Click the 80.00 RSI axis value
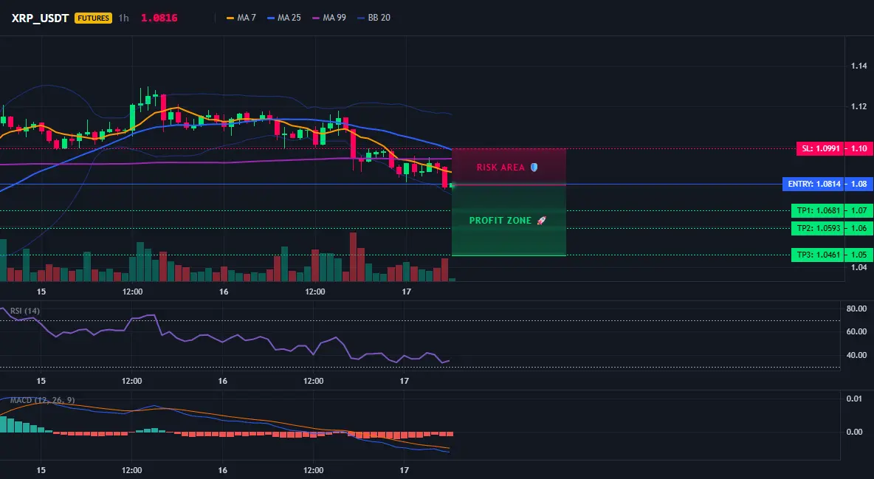The height and width of the screenshot is (479, 874). click(856, 309)
